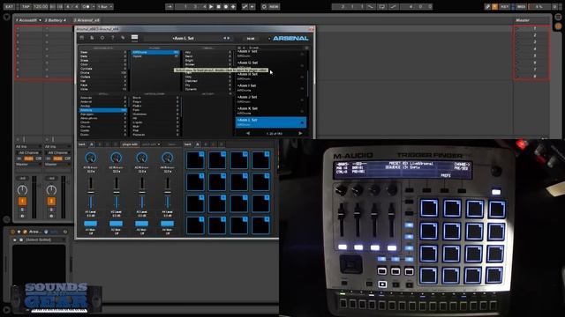Open track 1 All Ins input dropdown
The height and width of the screenshot is (317, 565).
[28, 147]
